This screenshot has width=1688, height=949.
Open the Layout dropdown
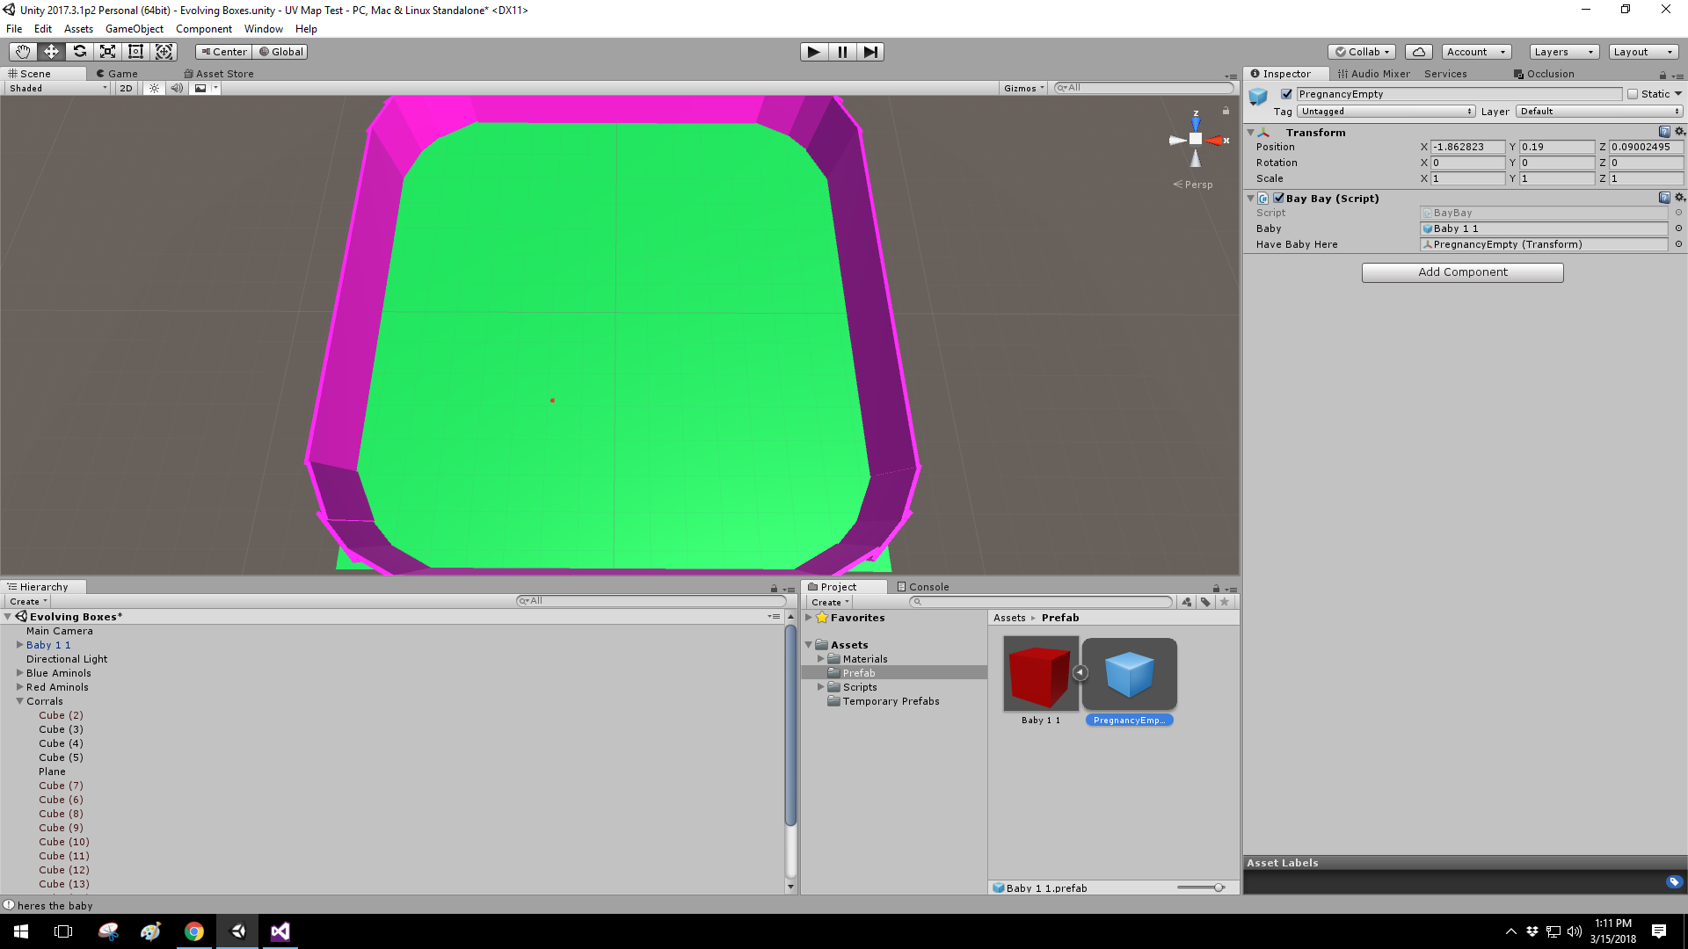1642,52
